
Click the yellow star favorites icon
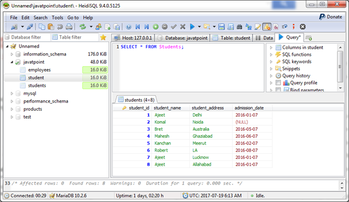tap(103, 37)
